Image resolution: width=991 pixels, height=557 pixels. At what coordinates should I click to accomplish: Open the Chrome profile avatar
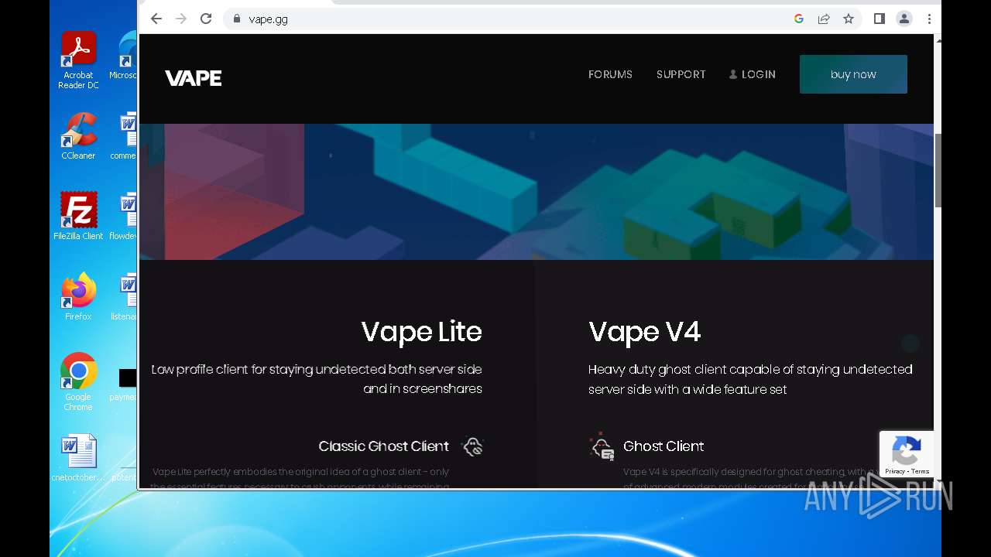[x=904, y=19]
